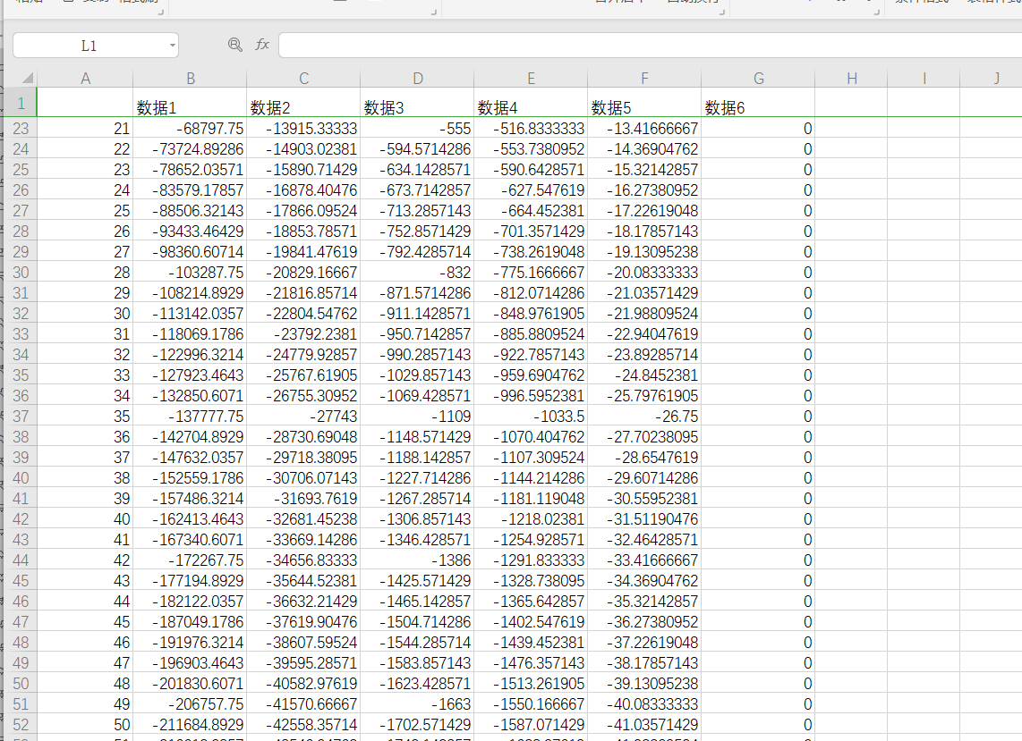The height and width of the screenshot is (741, 1022).
Task: Click cell containing -27743
Action: click(x=303, y=417)
